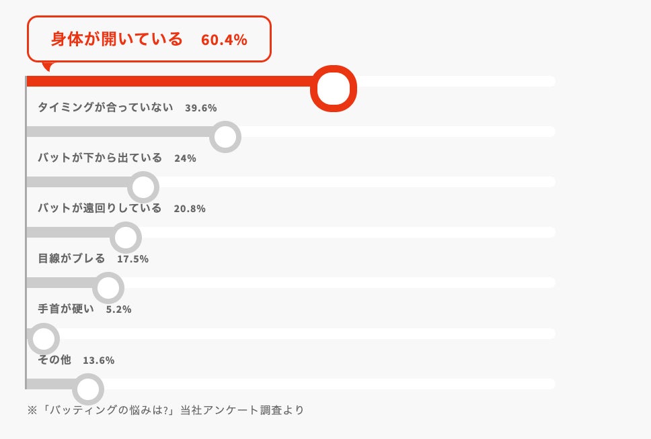The height and width of the screenshot is (439, 651).
Task: Click the circle knob on the バットが遠回りしている bar
Action: pos(126,238)
